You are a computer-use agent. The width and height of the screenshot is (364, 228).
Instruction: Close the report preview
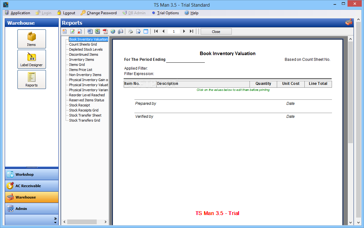(x=216, y=32)
